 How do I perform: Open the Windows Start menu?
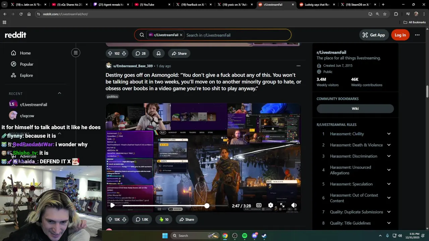coord(165,236)
